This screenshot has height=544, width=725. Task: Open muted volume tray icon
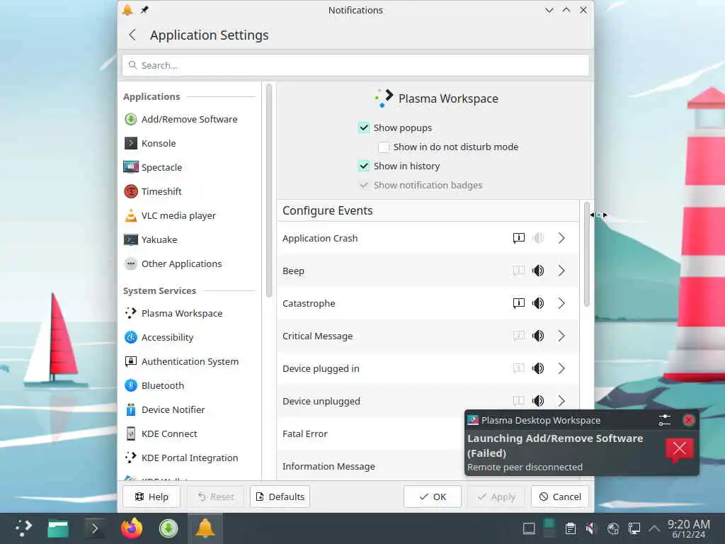pyautogui.click(x=591, y=528)
